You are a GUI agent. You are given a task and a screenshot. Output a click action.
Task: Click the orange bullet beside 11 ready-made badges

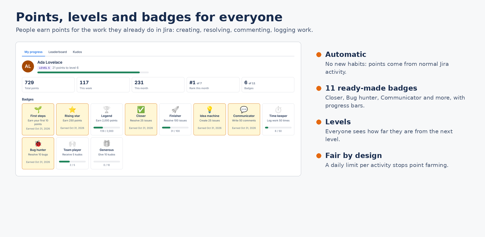319,88
